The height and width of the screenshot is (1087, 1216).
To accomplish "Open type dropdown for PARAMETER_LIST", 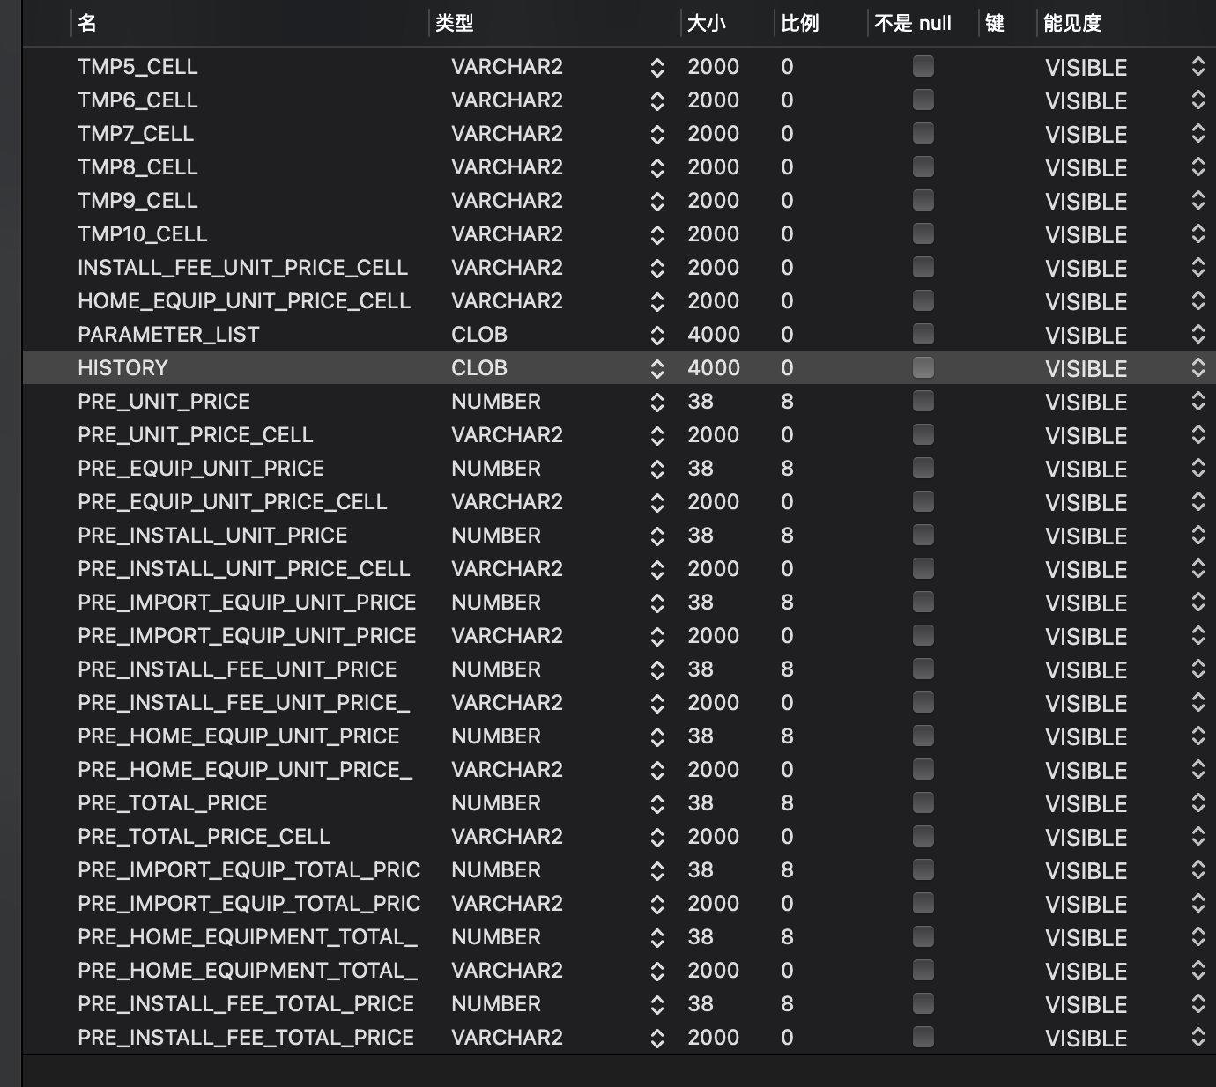I will [x=656, y=336].
